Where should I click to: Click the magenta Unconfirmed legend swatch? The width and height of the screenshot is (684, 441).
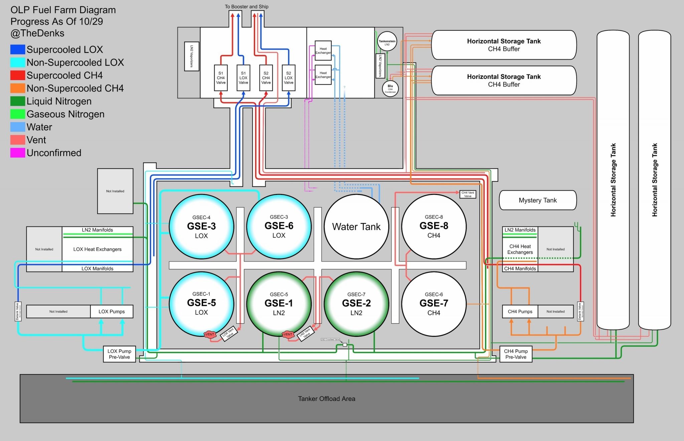[x=17, y=153]
